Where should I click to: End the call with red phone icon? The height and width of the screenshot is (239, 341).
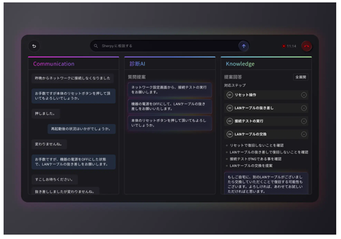(x=306, y=46)
